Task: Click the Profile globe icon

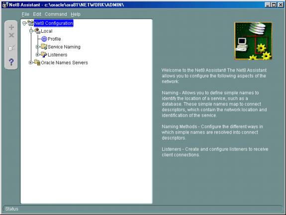Action: [44, 39]
